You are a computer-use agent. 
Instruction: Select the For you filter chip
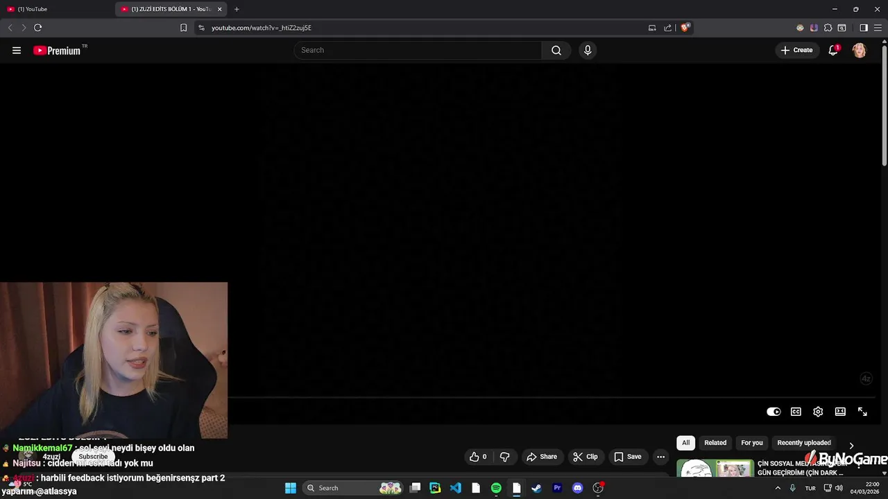tap(751, 443)
